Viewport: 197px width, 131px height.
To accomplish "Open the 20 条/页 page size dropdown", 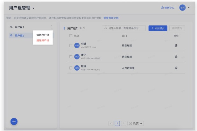I will pyautogui.click(x=136, y=123).
